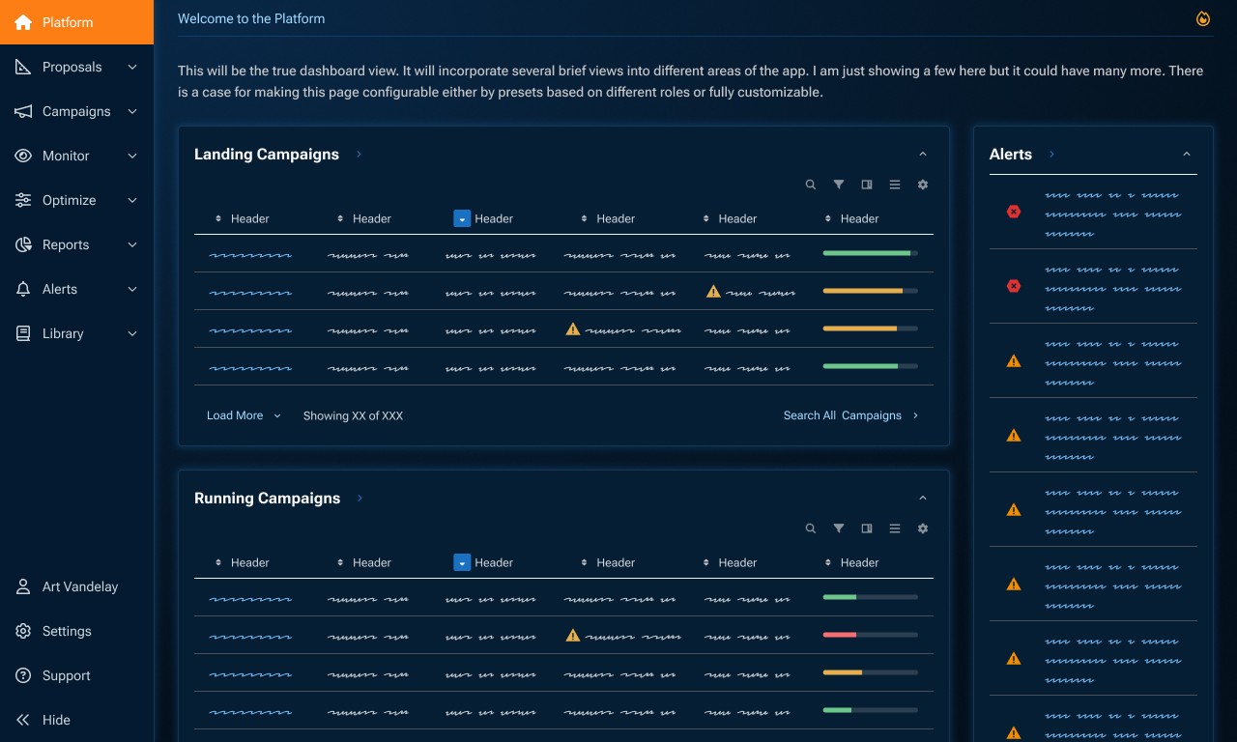This screenshot has width=1237, height=742.
Task: Click the flame icon in the top bar
Action: 1203,18
